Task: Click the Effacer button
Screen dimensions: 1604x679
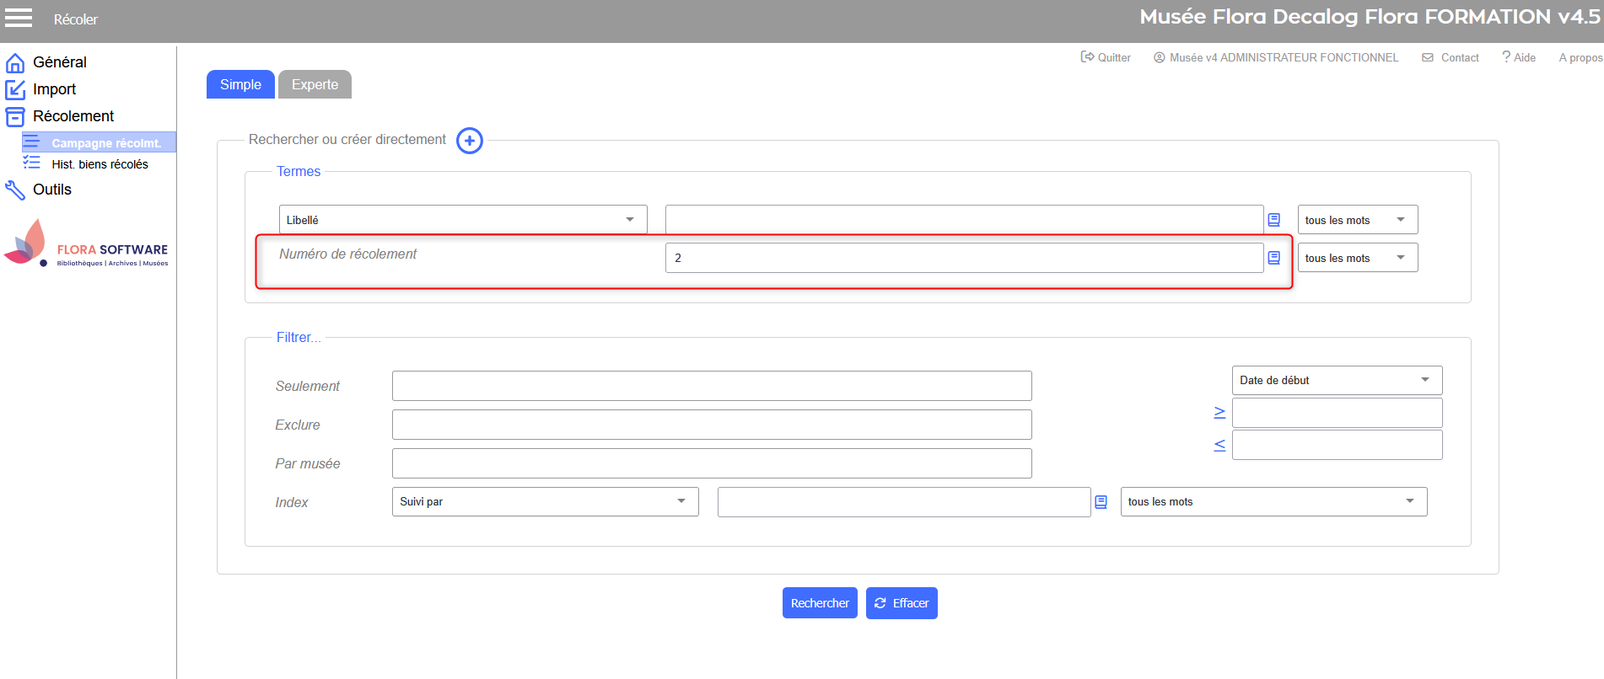Action: (x=902, y=603)
